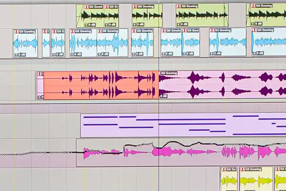The image size is (286, 191).
Task: Open clip gain fader on fourth blue clip
Action: (x=72, y=54)
